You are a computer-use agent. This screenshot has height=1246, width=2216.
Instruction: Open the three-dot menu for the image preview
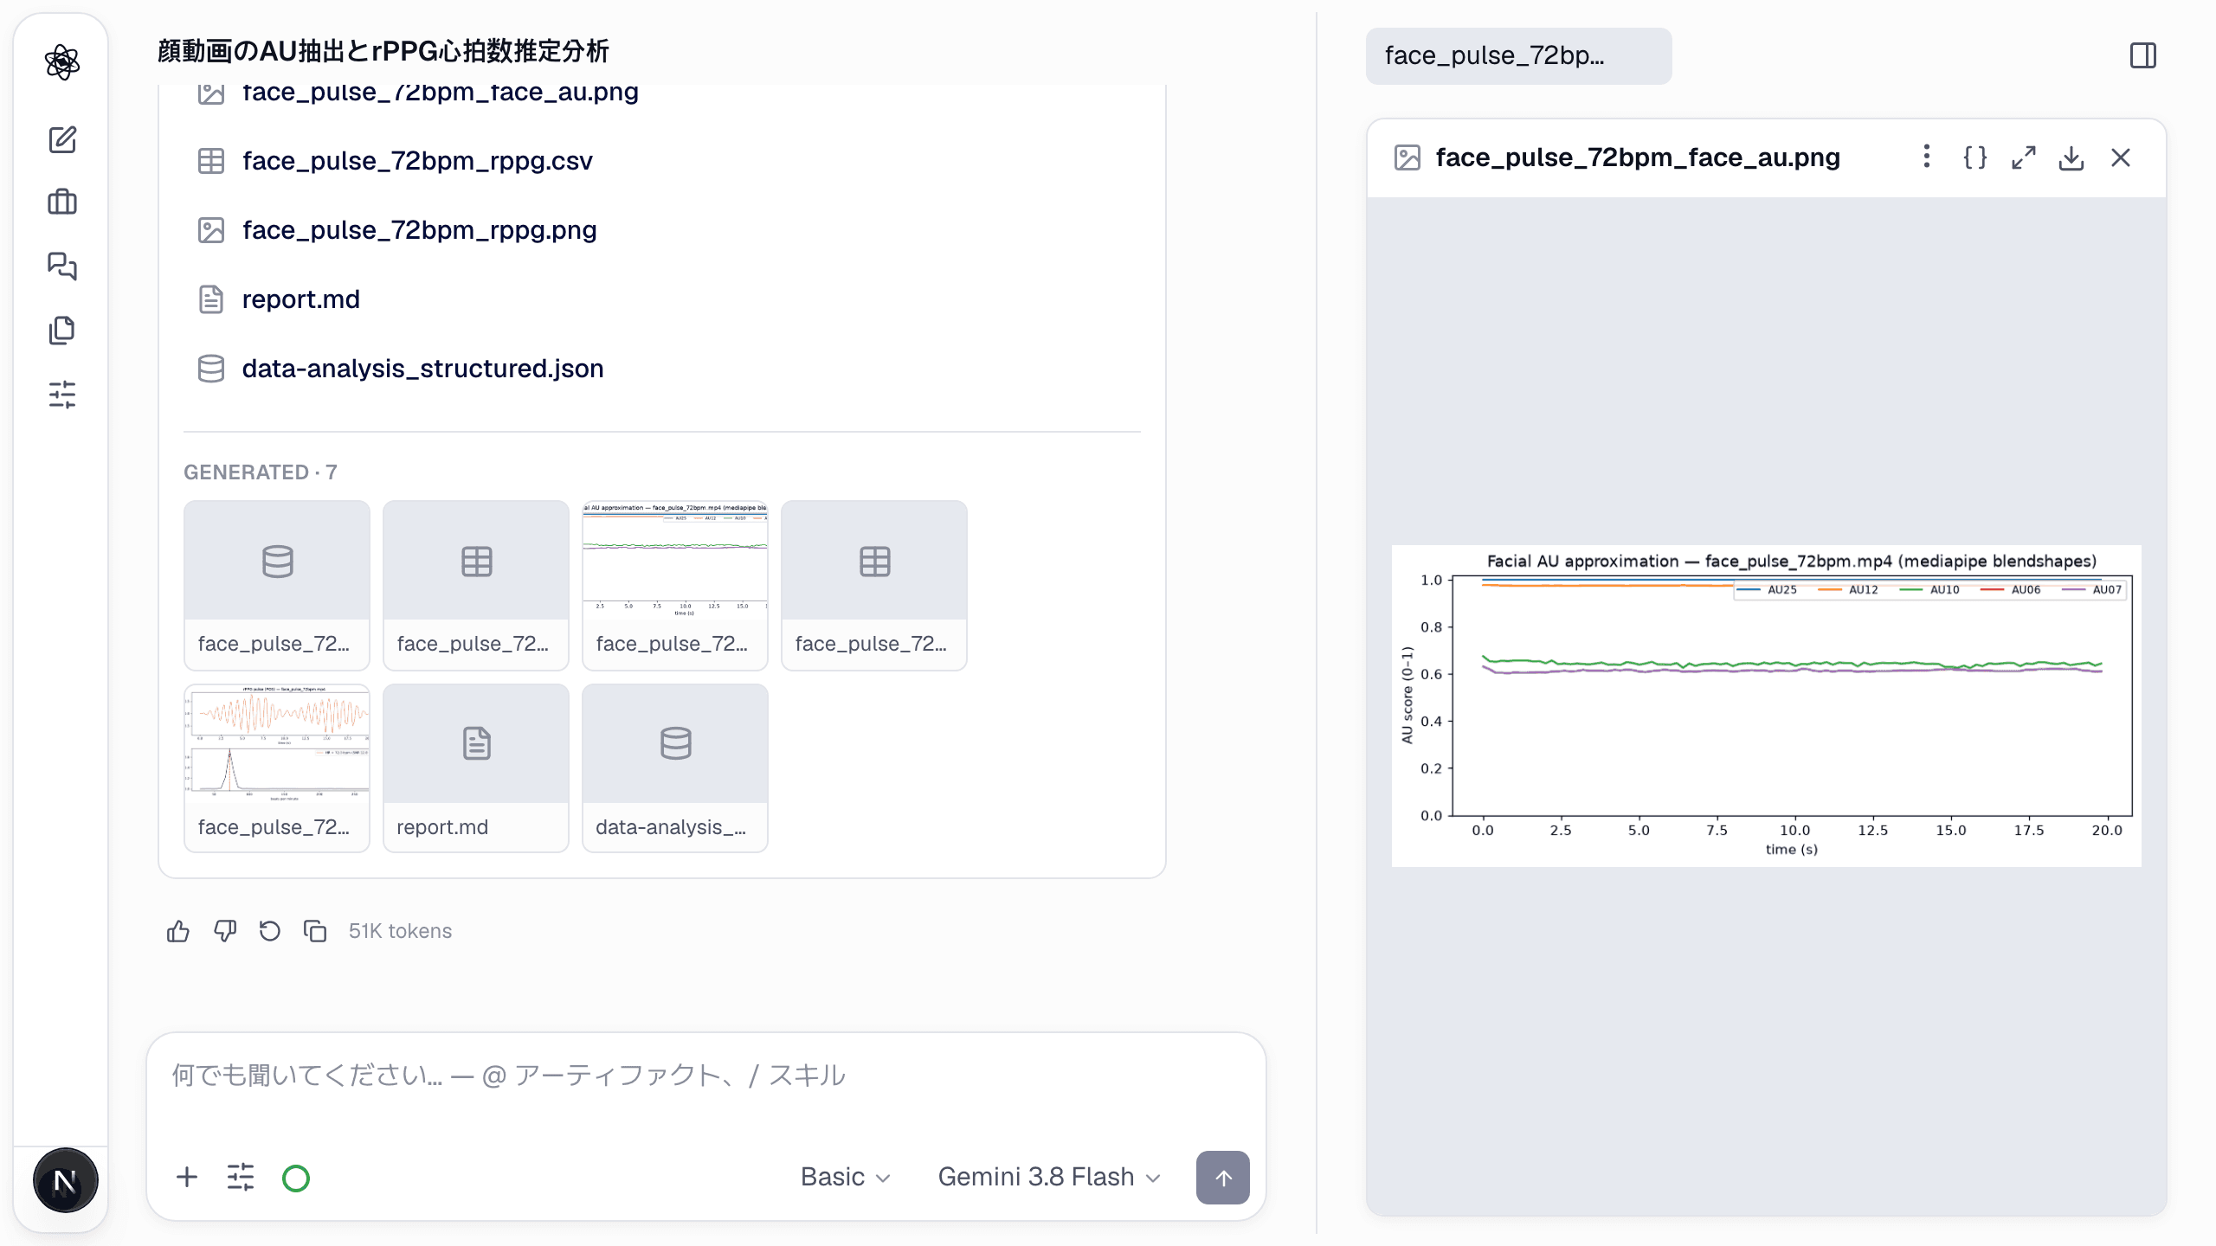(1926, 157)
